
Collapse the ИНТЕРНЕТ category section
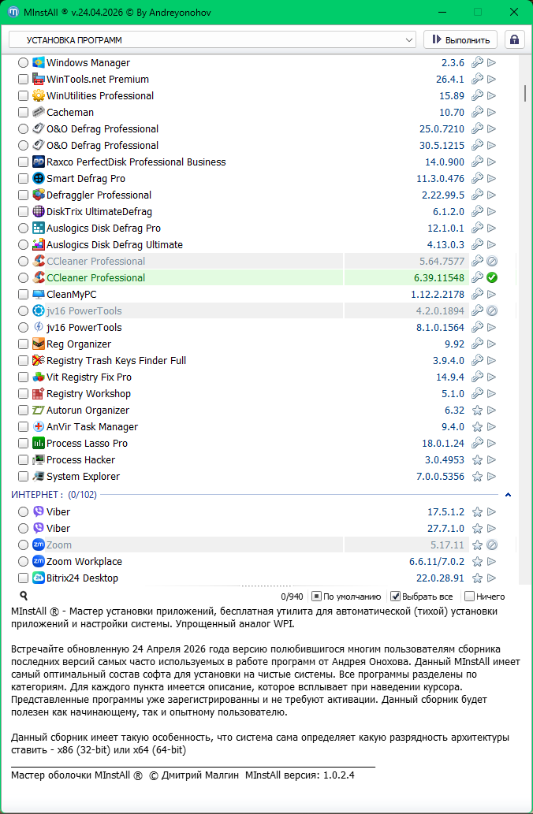pyautogui.click(x=508, y=495)
